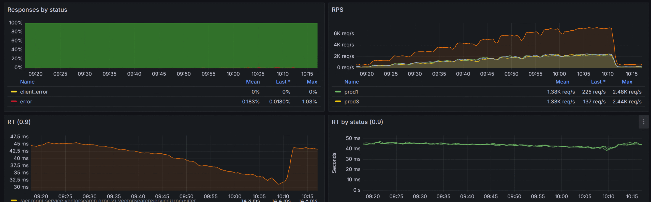The height and width of the screenshot is (202, 651).
Task: Click the green prod1 series color marker
Action: click(338, 92)
